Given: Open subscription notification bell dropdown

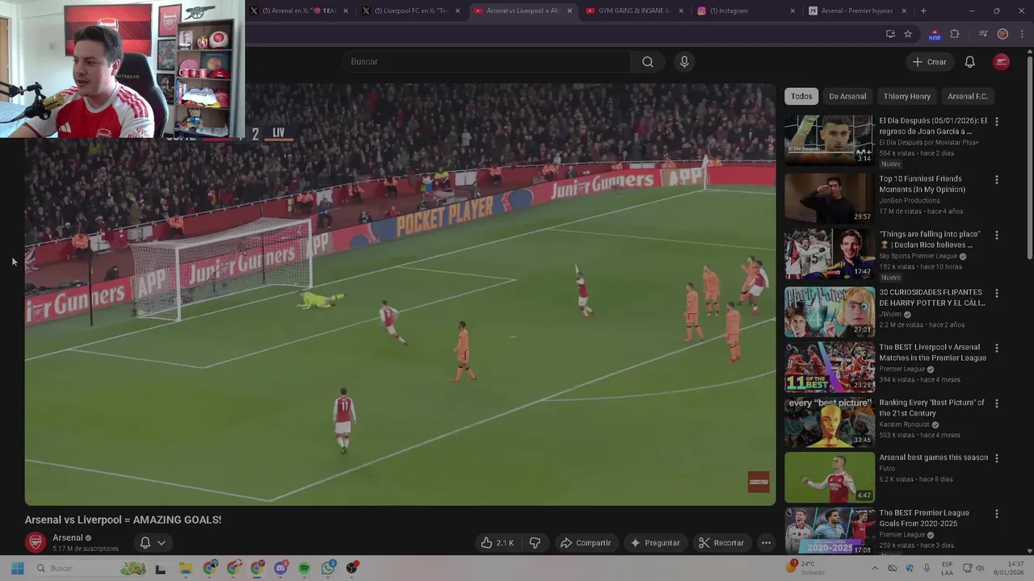Looking at the screenshot, I should 153,543.
